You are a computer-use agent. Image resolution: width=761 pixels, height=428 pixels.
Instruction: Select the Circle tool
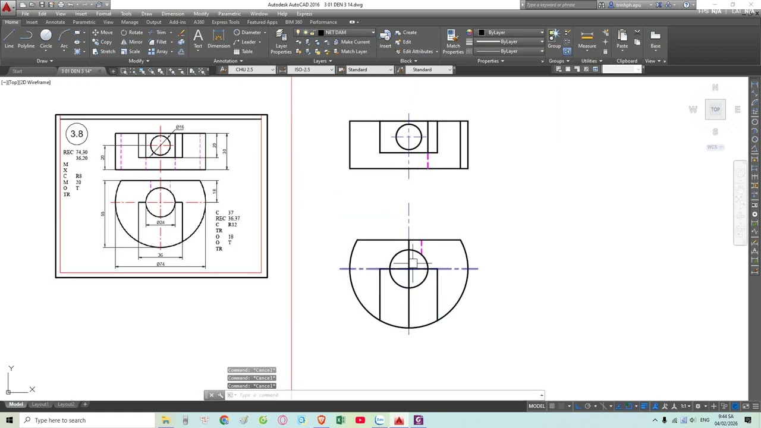coord(46,39)
